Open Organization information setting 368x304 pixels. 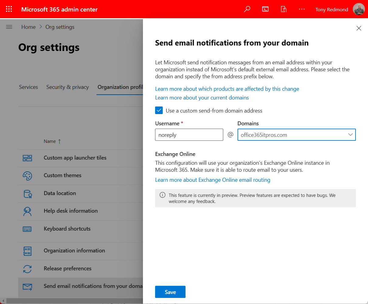[x=74, y=251]
